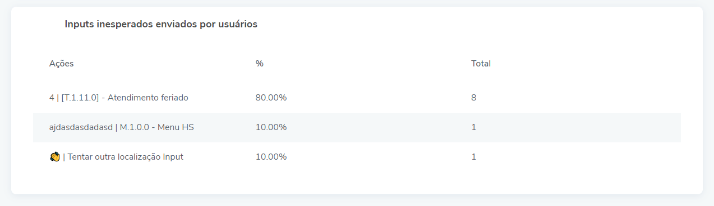Click the 80.00% percentage value
Screen dimensions: 714x206
click(271, 98)
